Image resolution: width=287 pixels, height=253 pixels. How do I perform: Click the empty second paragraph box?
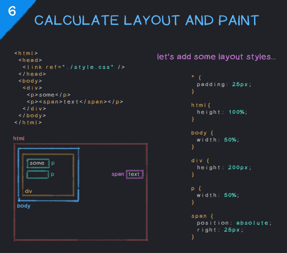click(x=38, y=174)
